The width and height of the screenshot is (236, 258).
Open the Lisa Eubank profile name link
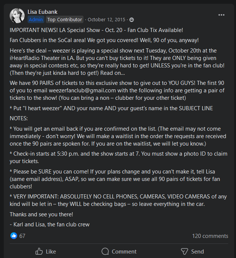(x=43, y=12)
